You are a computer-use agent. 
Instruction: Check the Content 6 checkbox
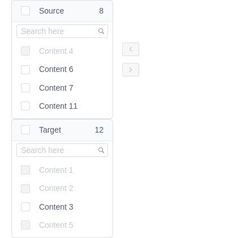(25, 70)
